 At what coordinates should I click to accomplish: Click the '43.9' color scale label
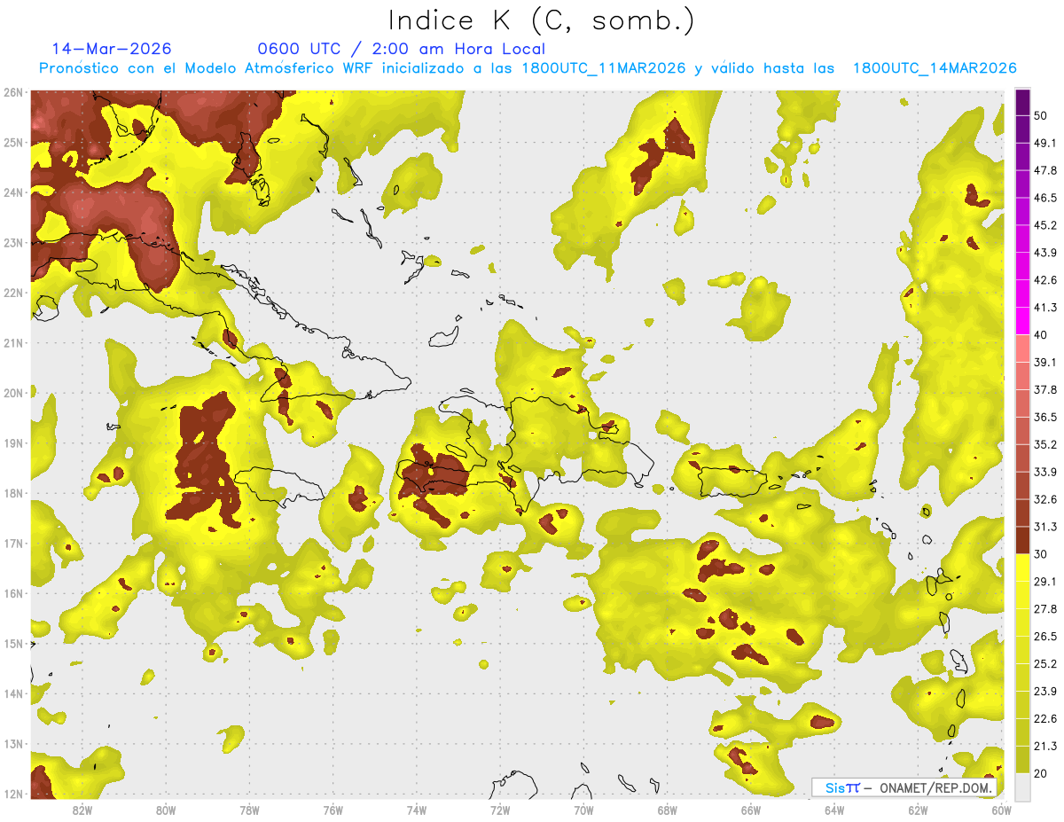1044,253
